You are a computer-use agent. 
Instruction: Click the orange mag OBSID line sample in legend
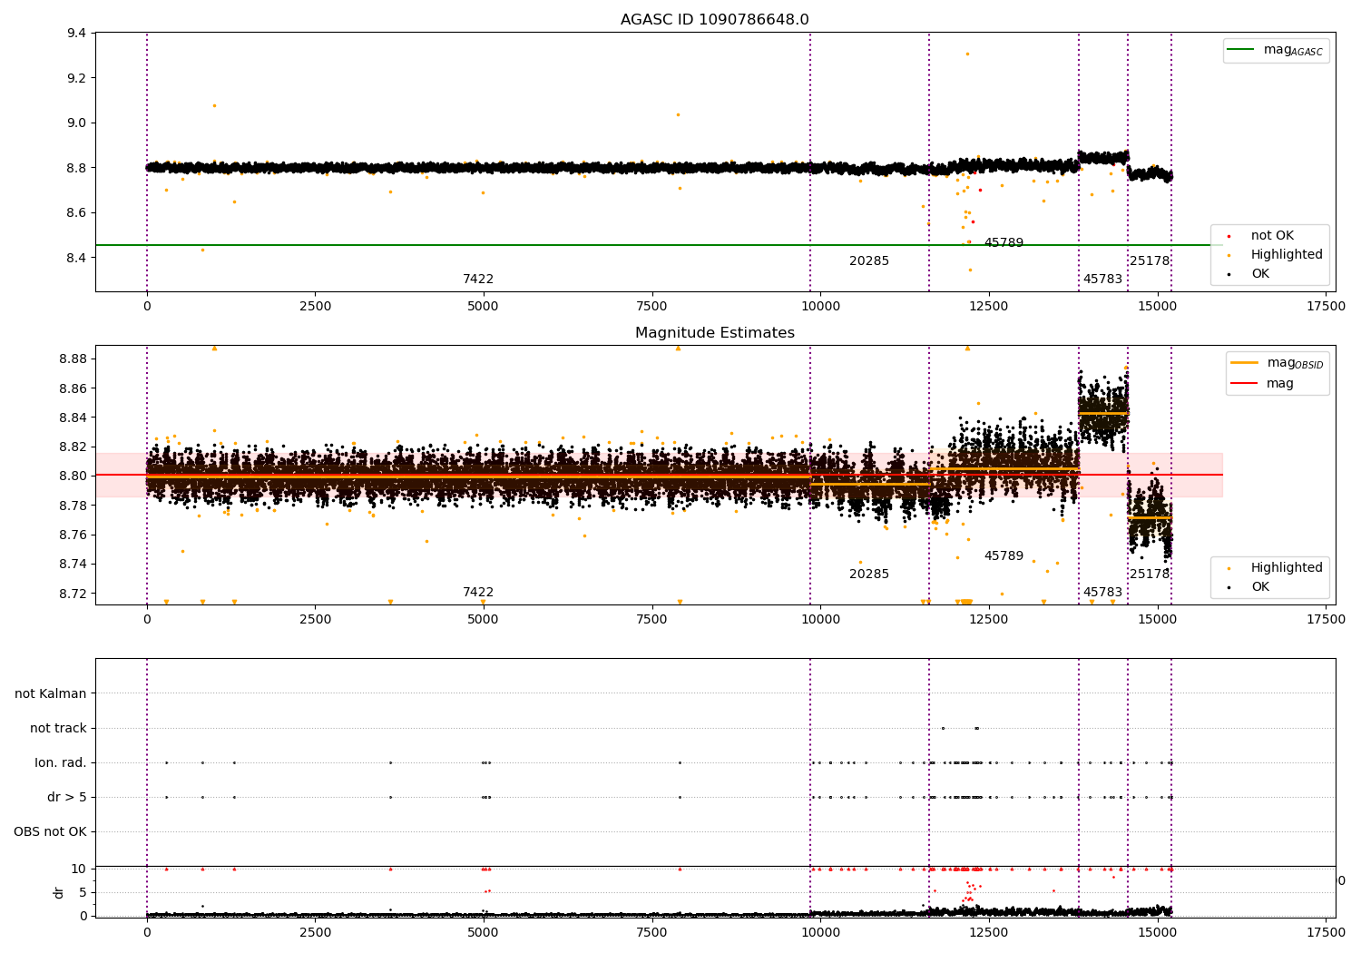1244,363
